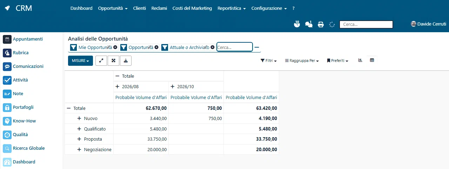
Task: Open the Preferiti dropdown
Action: (x=337, y=61)
